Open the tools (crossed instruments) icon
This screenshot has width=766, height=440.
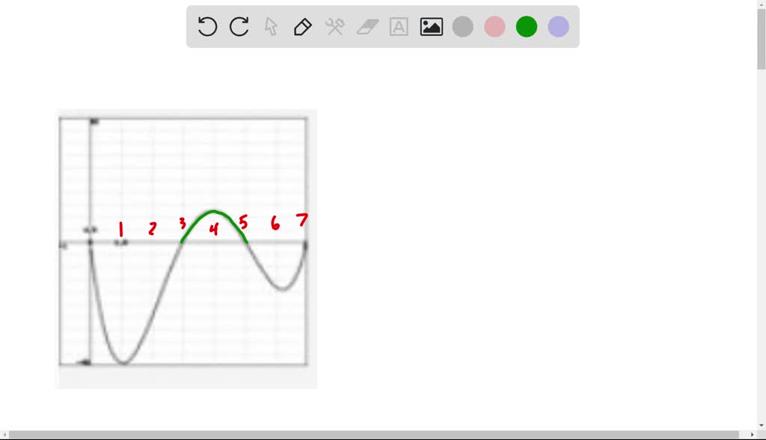[x=334, y=26]
